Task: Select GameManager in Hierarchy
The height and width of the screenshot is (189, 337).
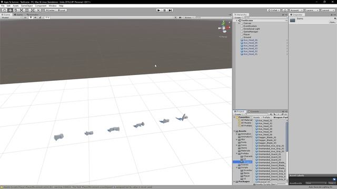Action: (251, 31)
